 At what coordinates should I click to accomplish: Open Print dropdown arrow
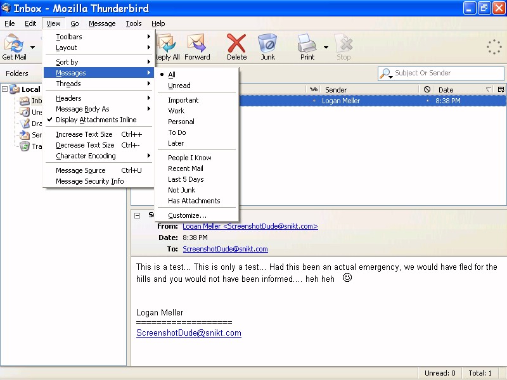pyautogui.click(x=326, y=47)
